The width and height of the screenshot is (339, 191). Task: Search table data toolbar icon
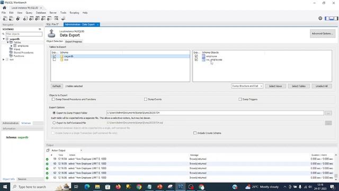57,19
